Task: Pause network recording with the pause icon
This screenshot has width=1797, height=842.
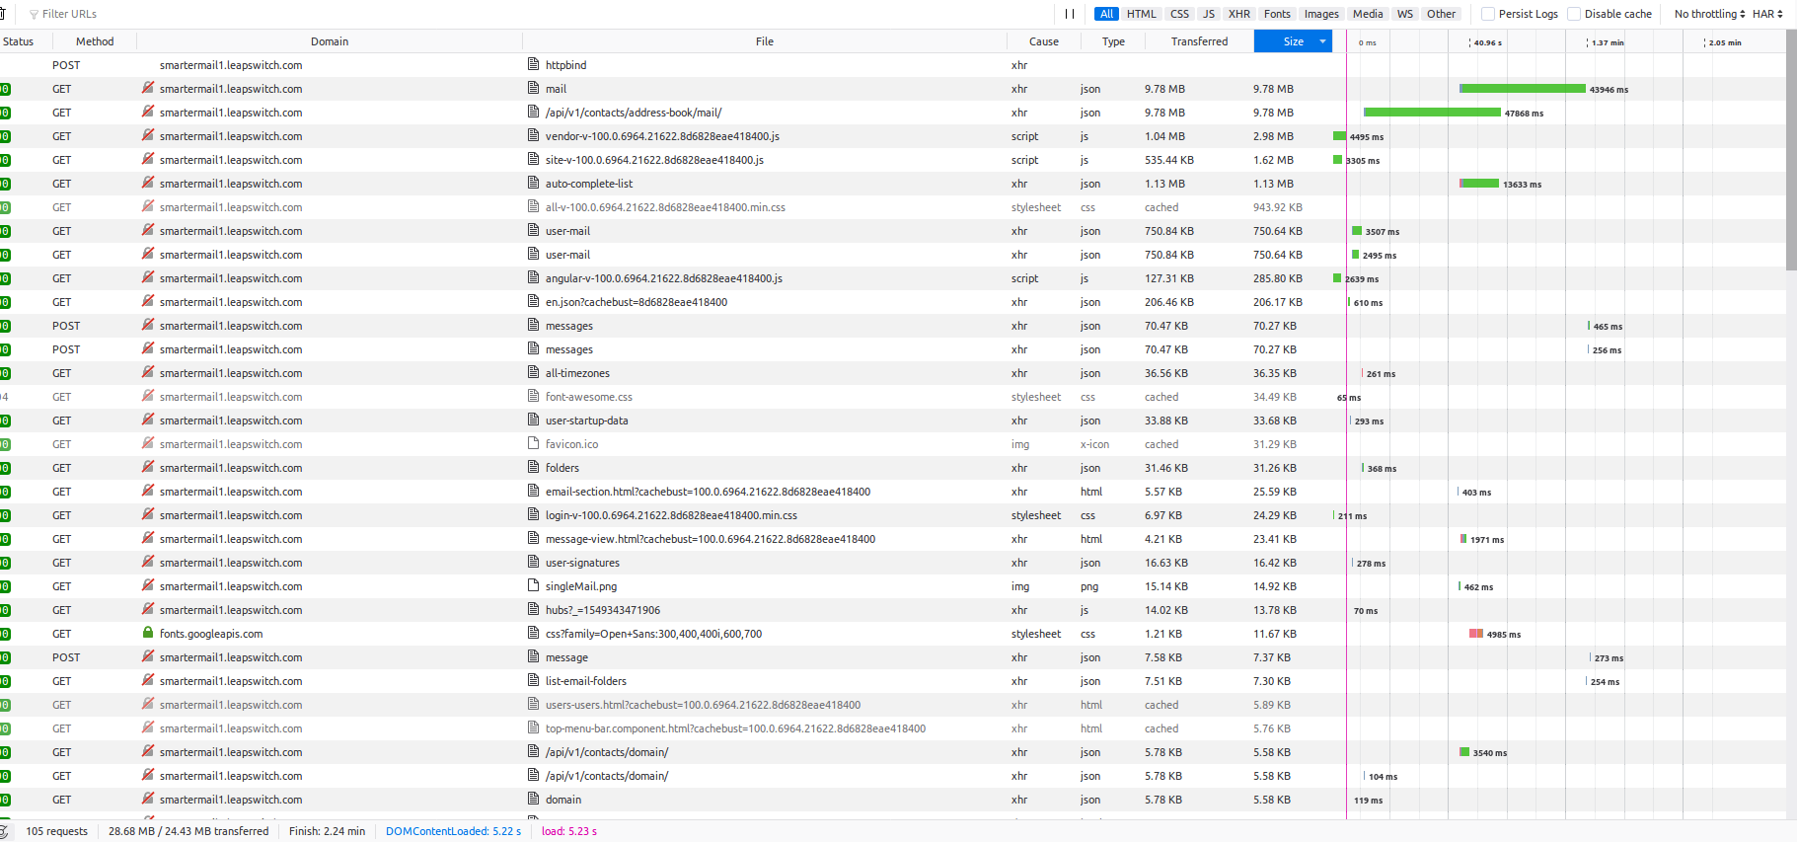Action: 1070,14
